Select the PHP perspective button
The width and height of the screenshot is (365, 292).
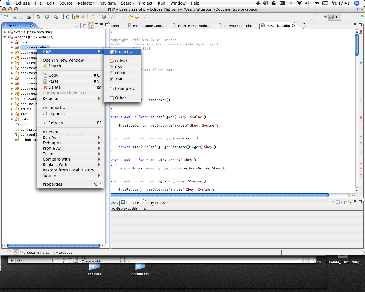pyautogui.click(x=335, y=17)
